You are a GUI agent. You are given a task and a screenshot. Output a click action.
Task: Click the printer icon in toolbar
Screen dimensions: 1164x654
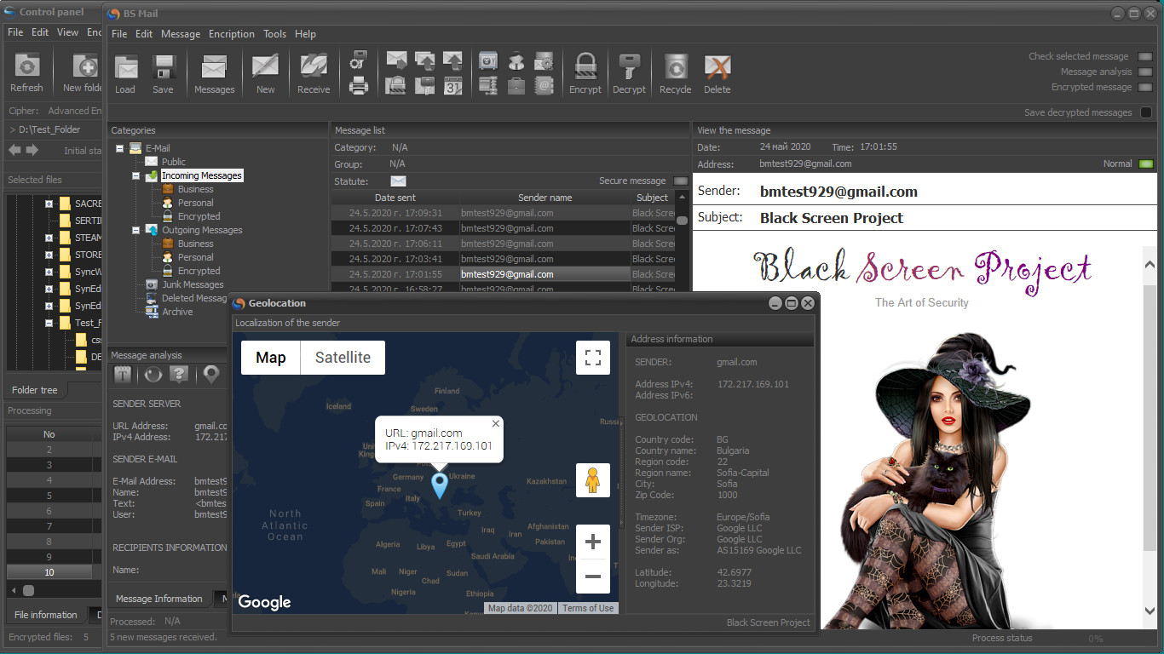click(359, 85)
